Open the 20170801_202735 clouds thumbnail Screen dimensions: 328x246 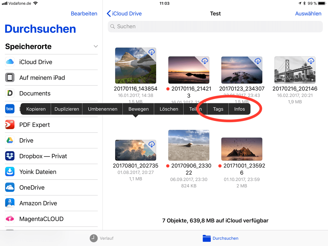tap(135, 150)
